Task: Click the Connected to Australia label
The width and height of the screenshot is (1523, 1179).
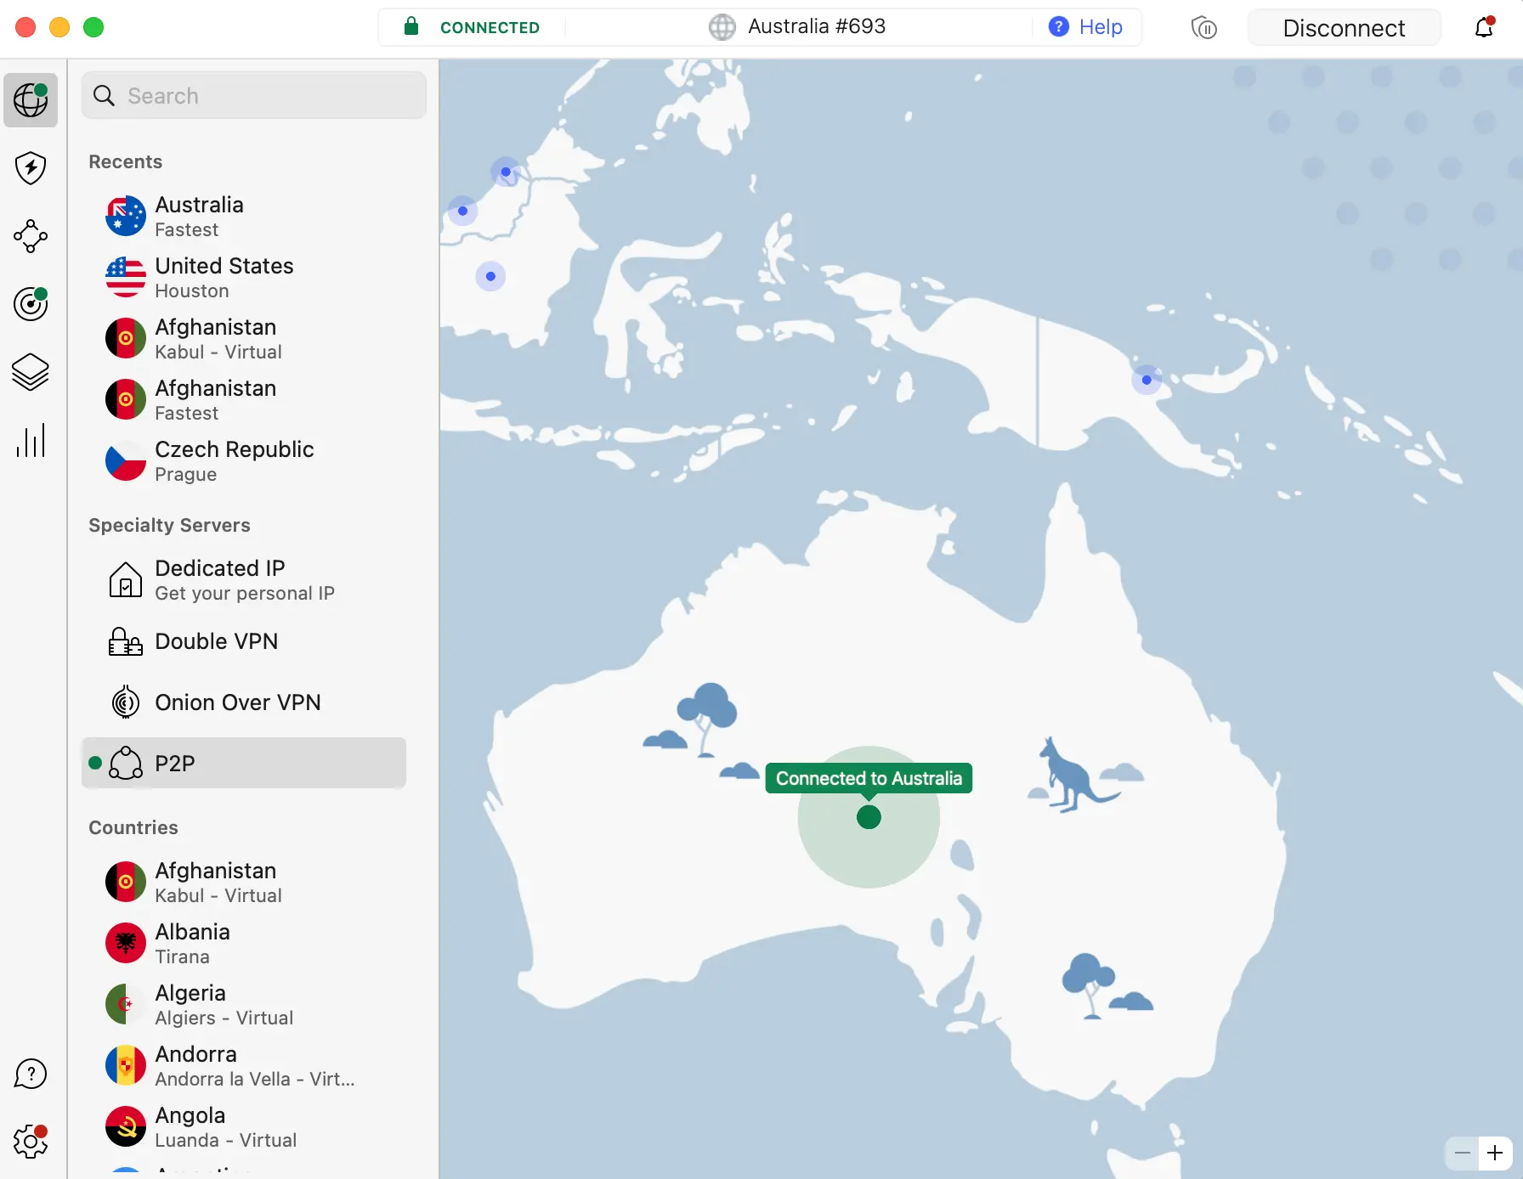Action: (x=869, y=778)
